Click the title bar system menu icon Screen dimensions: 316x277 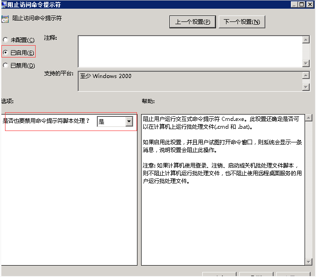4,4
